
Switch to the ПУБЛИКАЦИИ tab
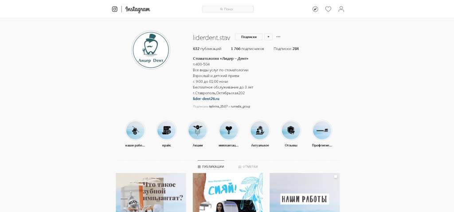[x=211, y=166]
